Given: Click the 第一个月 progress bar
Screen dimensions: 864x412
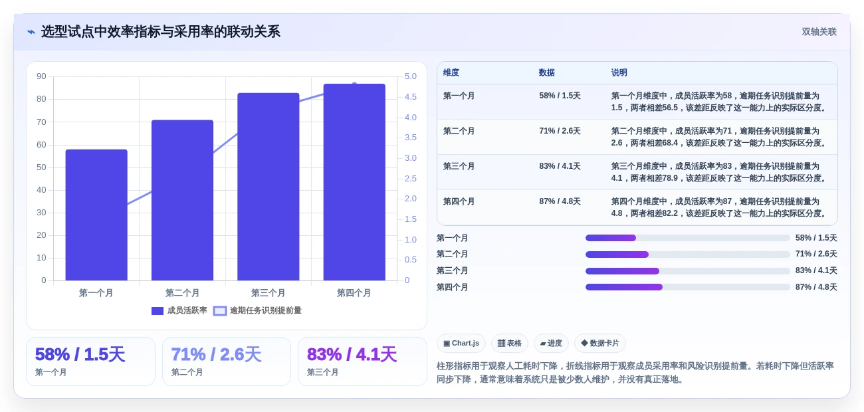Looking at the screenshot, I should click(688, 238).
